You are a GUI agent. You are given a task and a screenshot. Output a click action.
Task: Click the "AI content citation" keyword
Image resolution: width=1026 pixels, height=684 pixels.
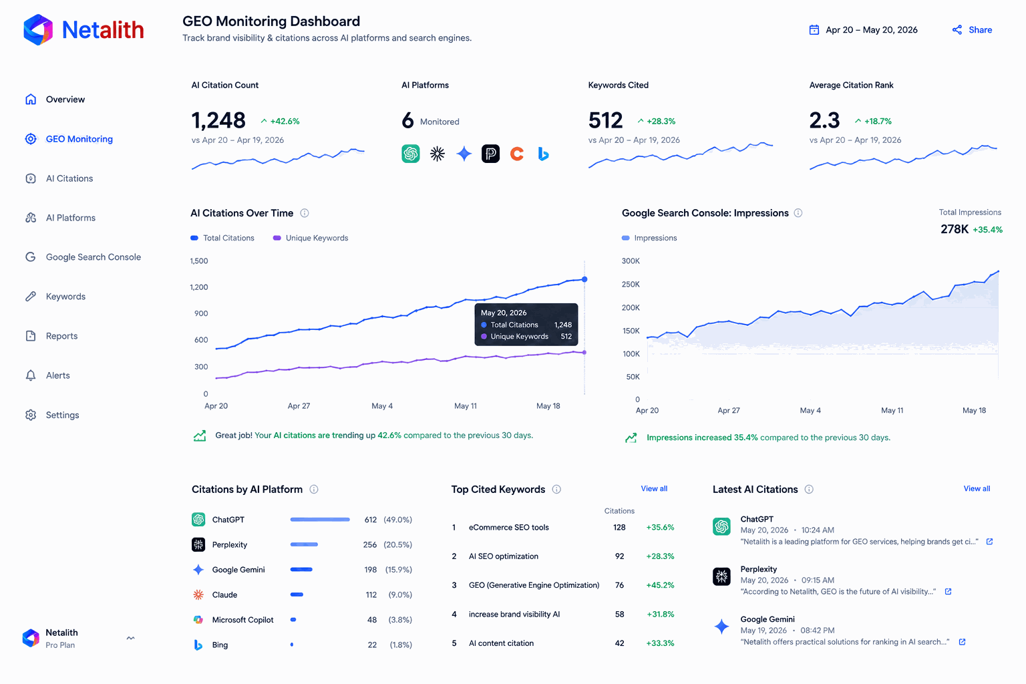[x=502, y=643]
